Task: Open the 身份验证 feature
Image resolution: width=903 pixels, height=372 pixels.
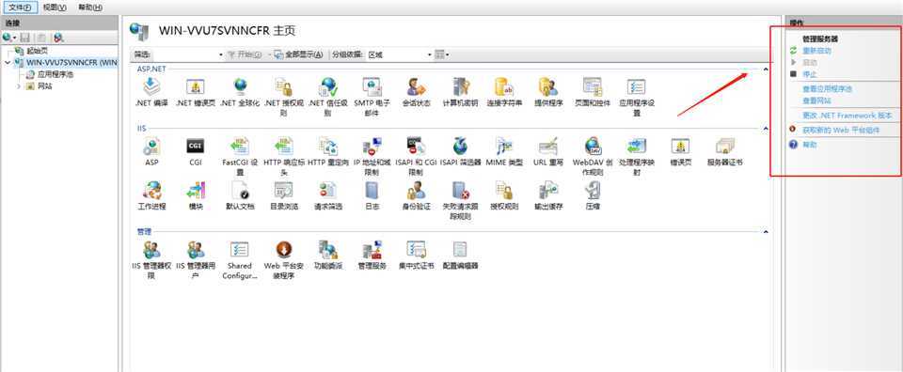Action: point(416,195)
